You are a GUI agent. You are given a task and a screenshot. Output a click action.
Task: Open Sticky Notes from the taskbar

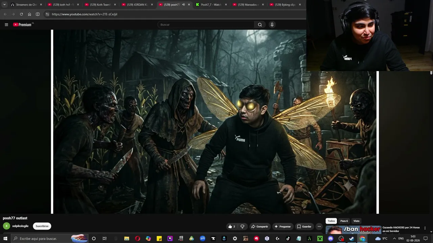(x=159, y=239)
